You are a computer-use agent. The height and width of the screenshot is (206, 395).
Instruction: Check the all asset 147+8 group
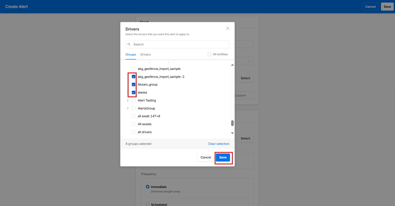(134, 116)
